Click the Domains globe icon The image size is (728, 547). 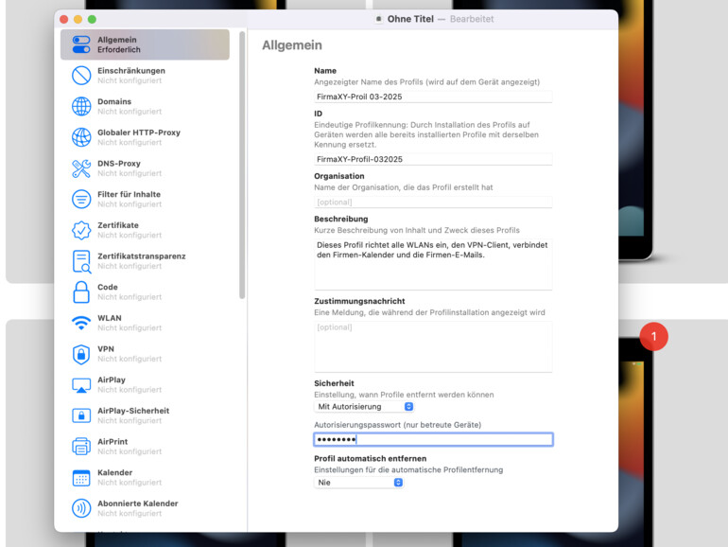click(81, 106)
